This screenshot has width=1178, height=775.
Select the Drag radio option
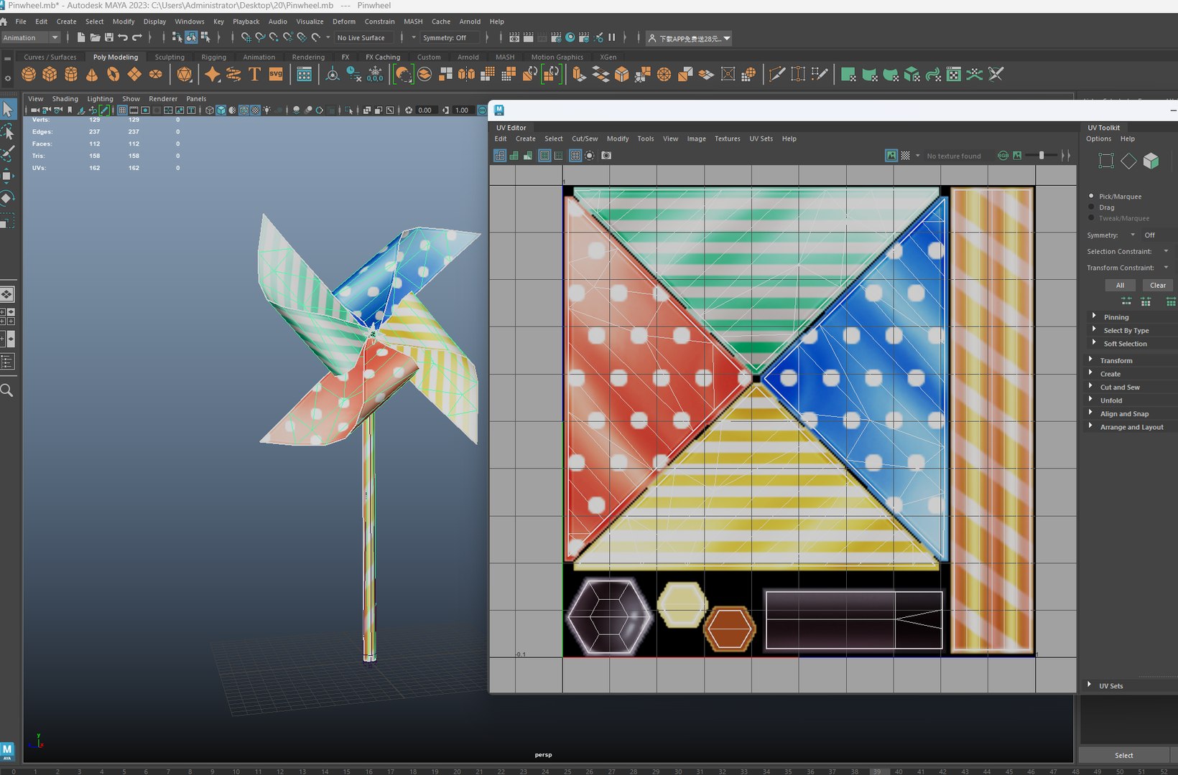1092,207
